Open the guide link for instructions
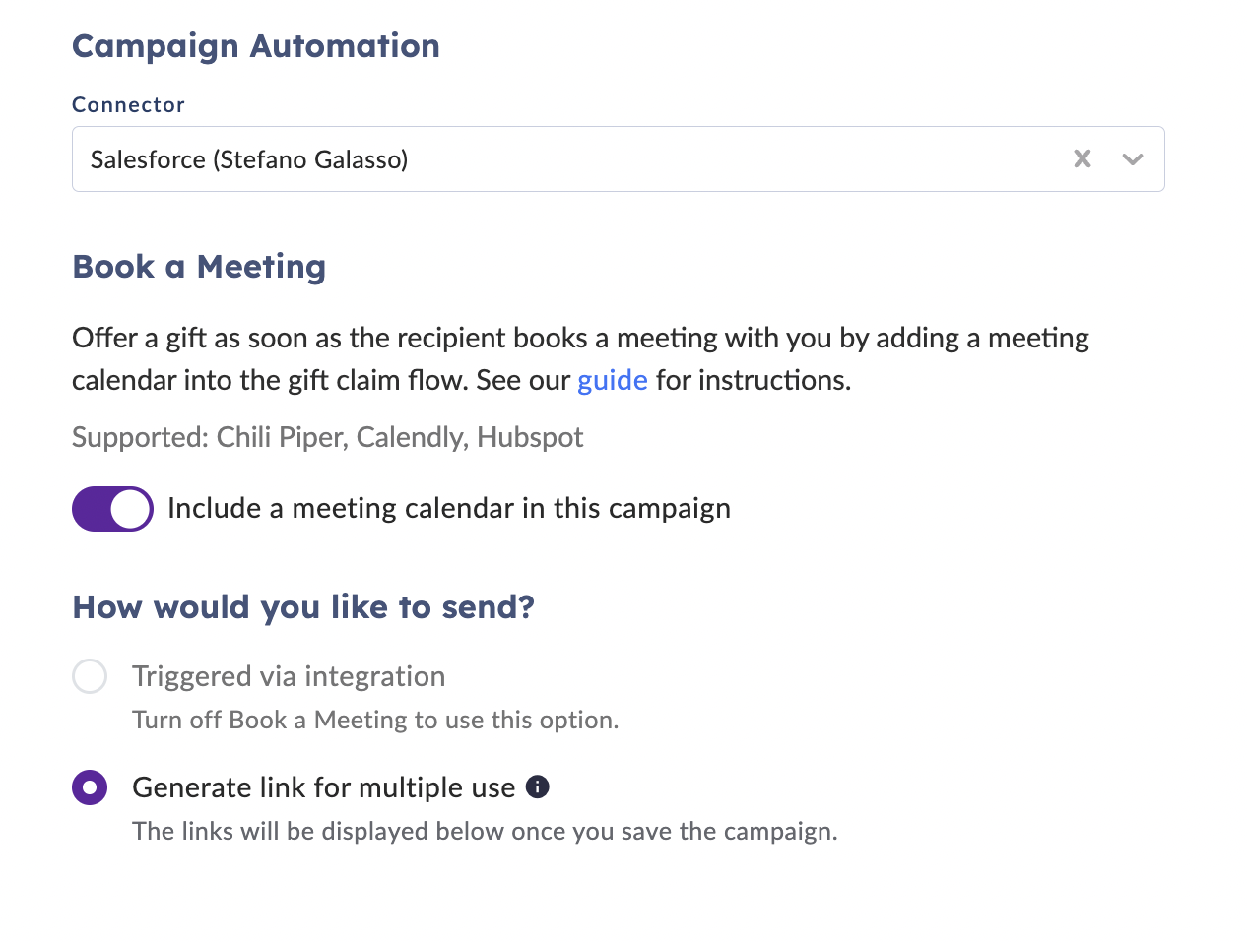The height and width of the screenshot is (943, 1247). (x=613, y=380)
